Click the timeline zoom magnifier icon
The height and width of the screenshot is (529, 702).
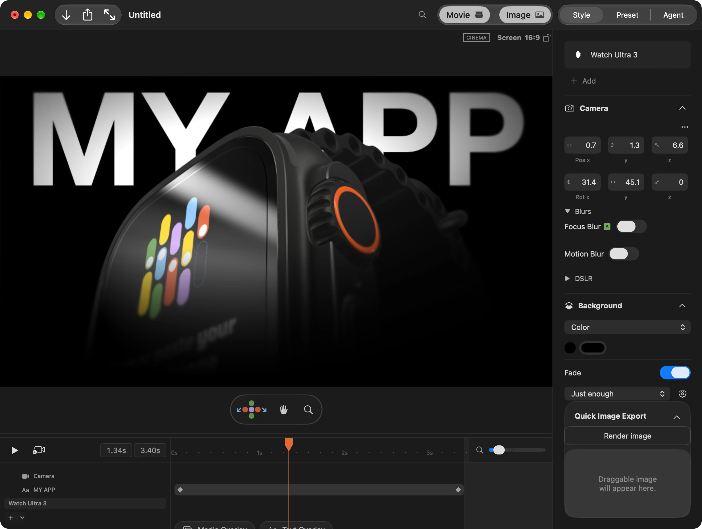tap(479, 450)
